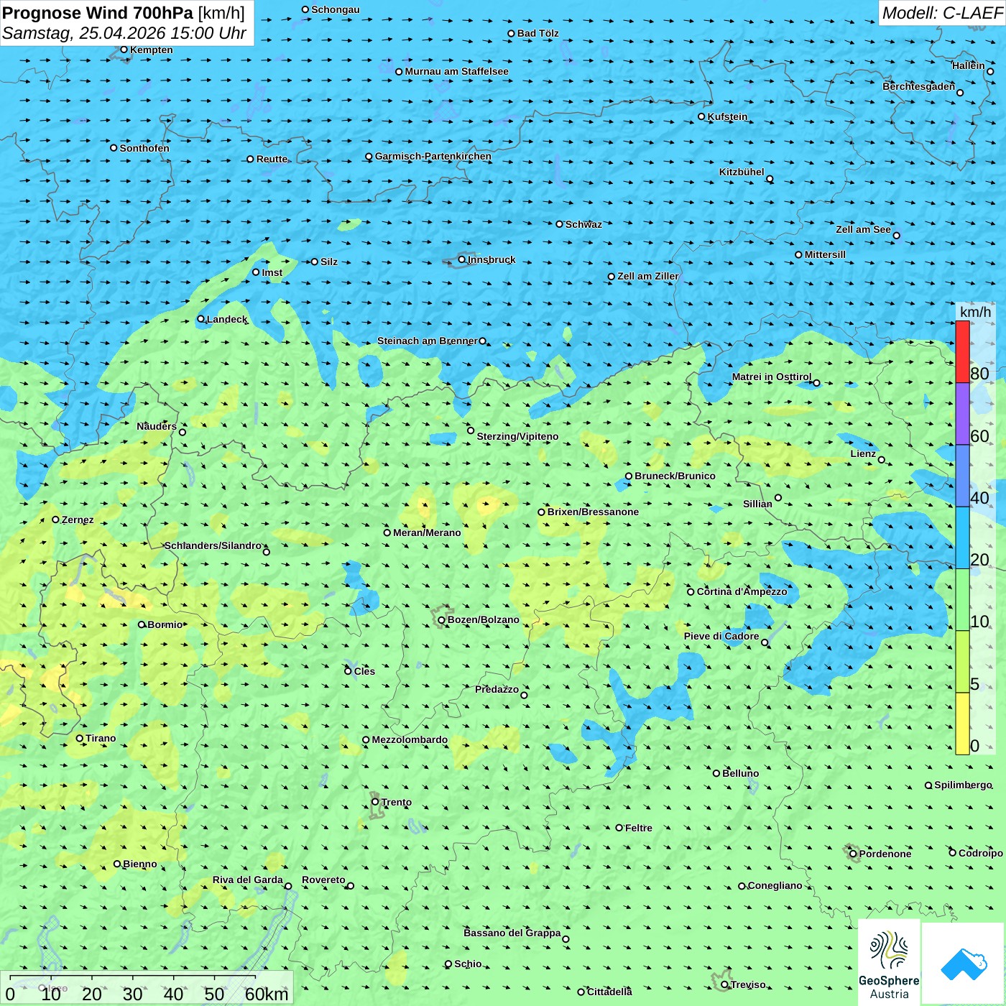
Task: Click the 'Zell am See' place label
Action: click(x=863, y=229)
